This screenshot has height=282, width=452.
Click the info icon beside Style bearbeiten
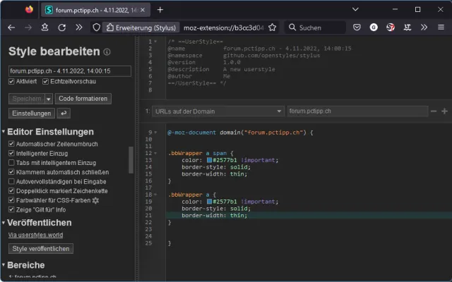pos(107,52)
